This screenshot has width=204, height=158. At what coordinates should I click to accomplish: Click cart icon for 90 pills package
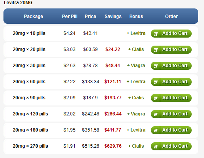(x=156, y=98)
